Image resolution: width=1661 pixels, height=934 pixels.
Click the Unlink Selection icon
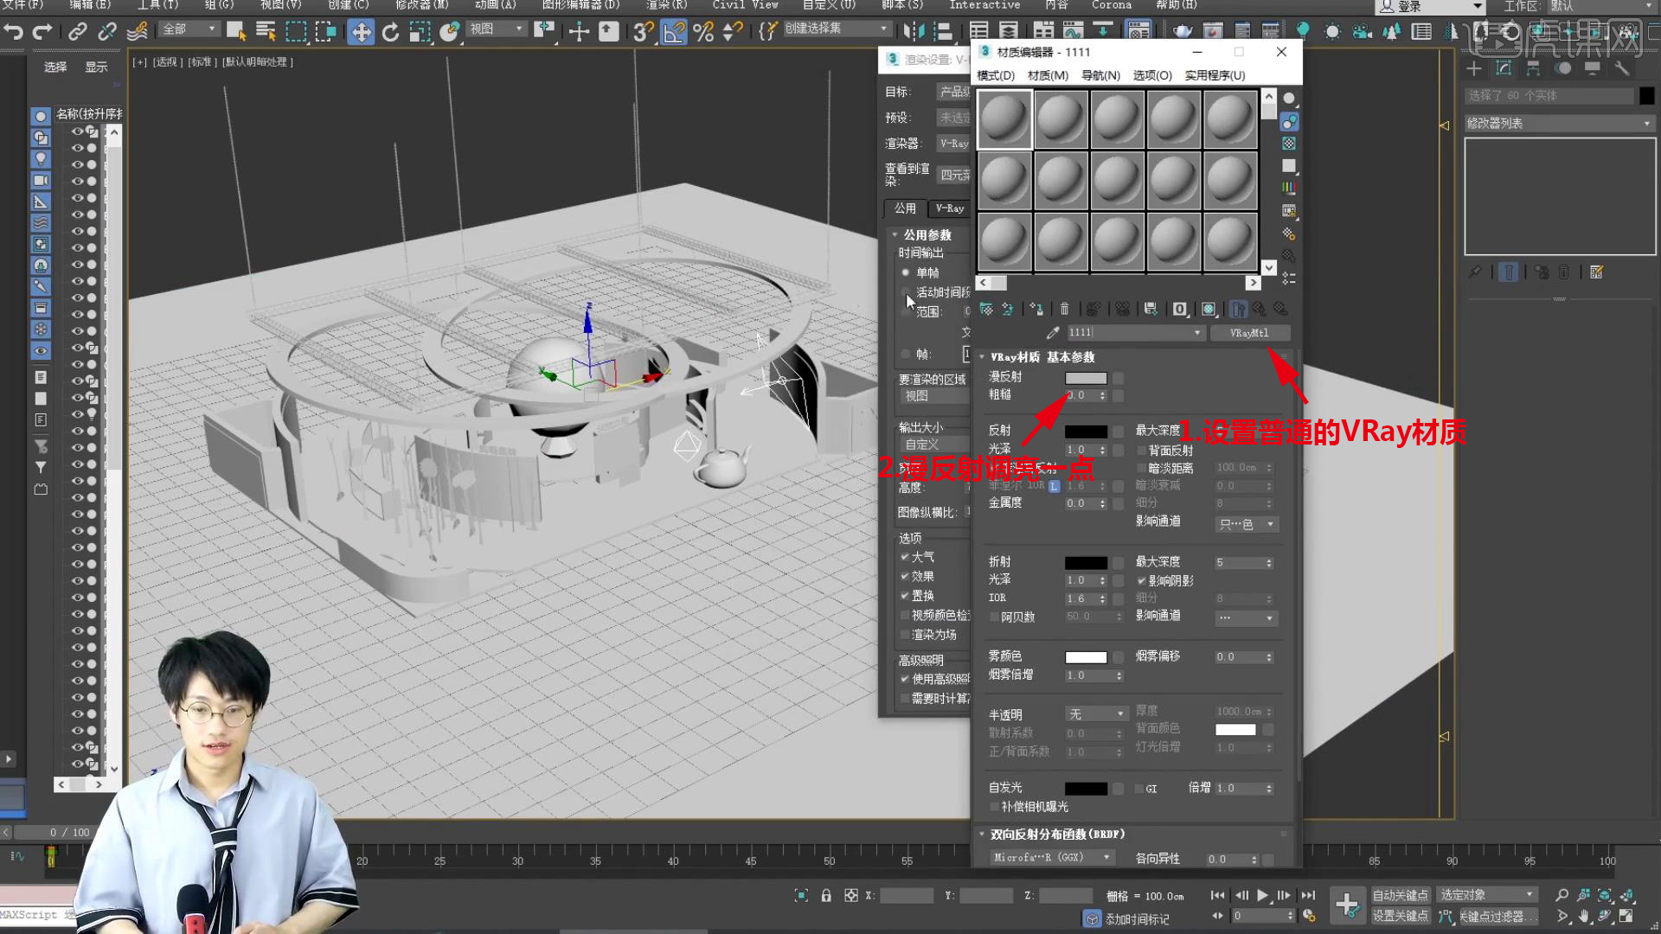pyautogui.click(x=107, y=32)
